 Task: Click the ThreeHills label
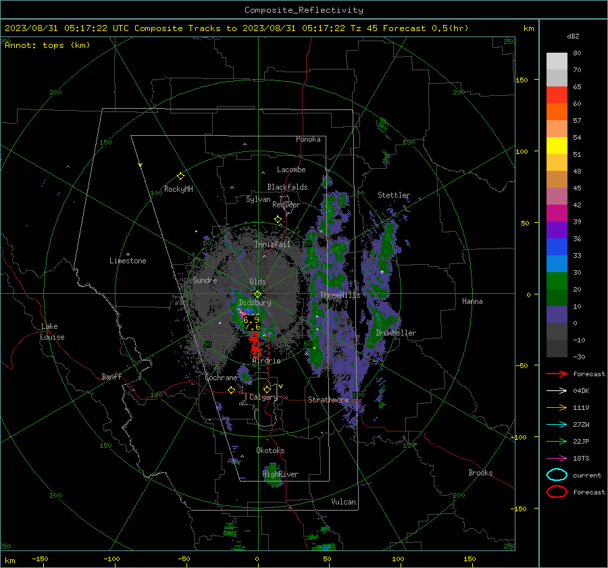(340, 295)
